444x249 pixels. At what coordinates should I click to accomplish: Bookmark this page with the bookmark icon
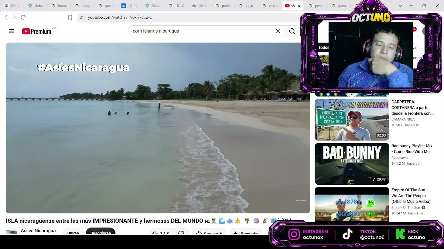click(70, 17)
